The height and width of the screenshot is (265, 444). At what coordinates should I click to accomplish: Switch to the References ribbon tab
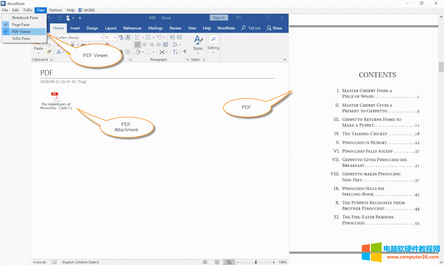(x=132, y=28)
